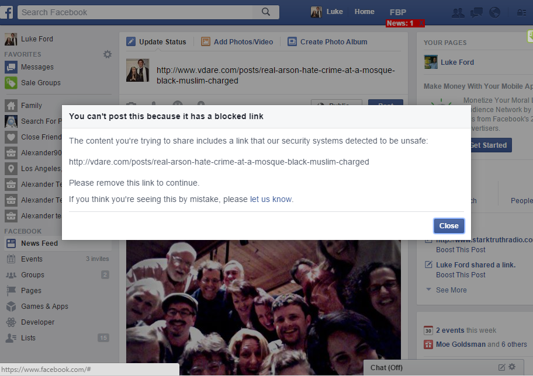Viewport: 533px width, 376px height.
Task: Click chat settings gear icon
Action: point(513,367)
